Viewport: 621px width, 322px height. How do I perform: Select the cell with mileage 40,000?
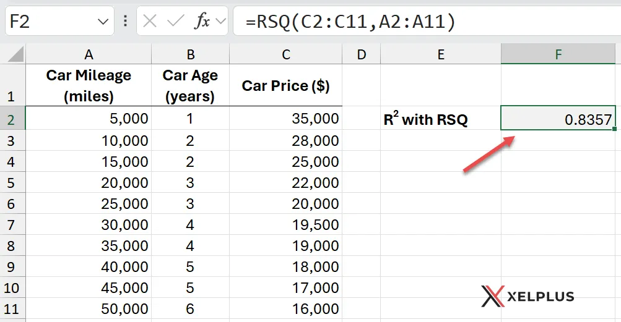[89, 266]
